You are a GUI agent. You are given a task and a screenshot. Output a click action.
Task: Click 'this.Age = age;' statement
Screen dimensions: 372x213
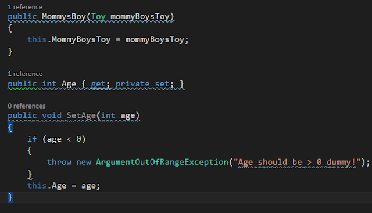(64, 186)
